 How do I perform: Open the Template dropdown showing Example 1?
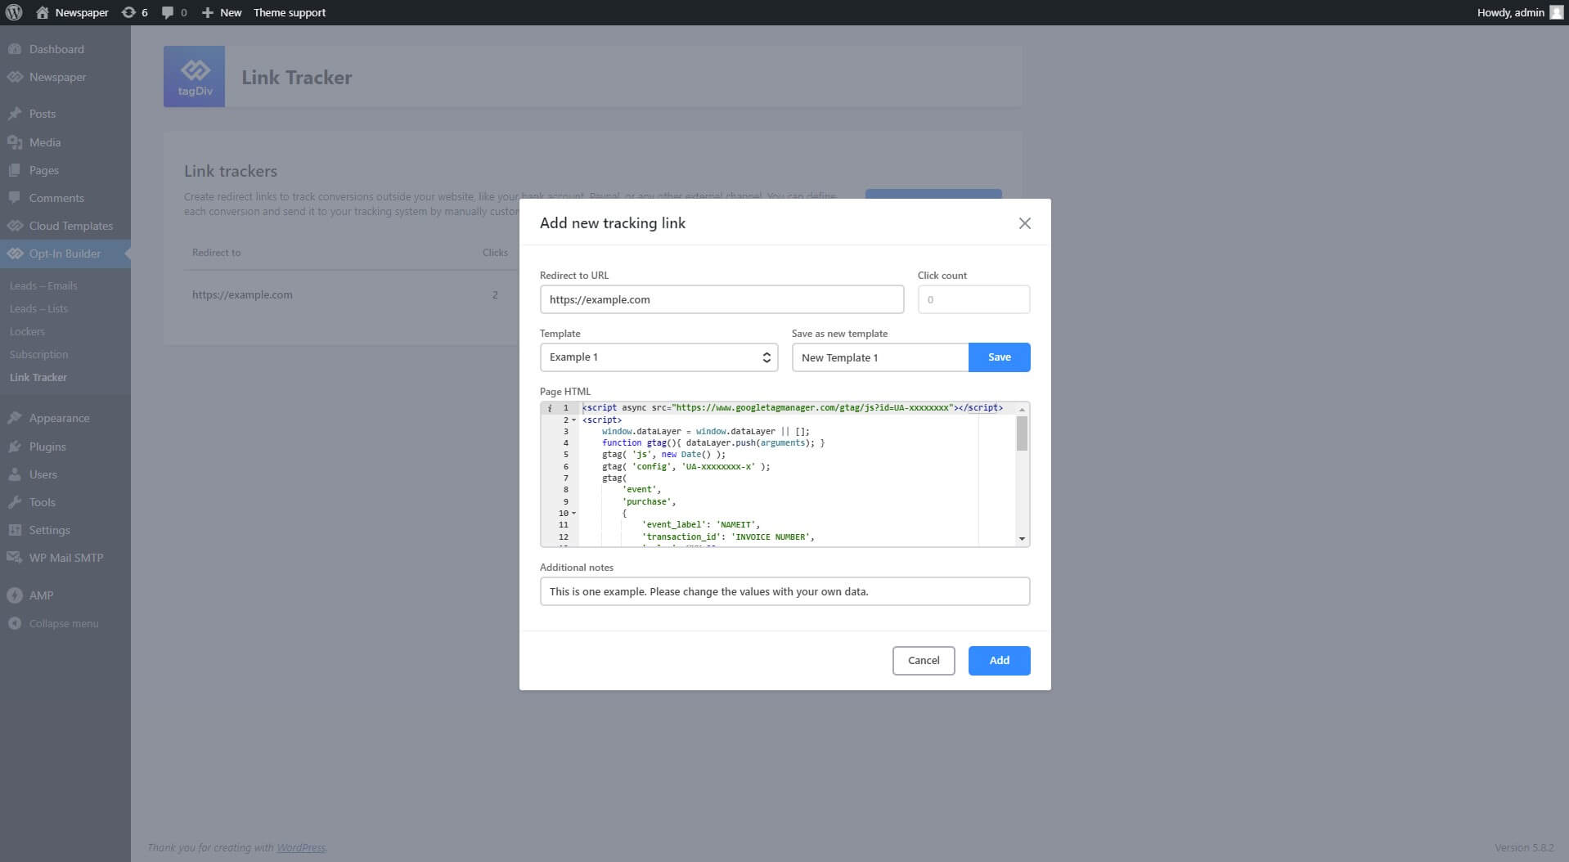[659, 357]
